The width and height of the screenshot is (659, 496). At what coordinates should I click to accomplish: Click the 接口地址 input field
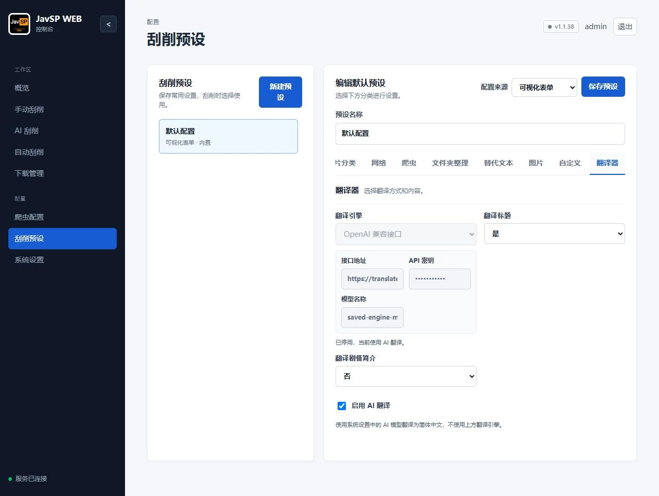(372, 279)
